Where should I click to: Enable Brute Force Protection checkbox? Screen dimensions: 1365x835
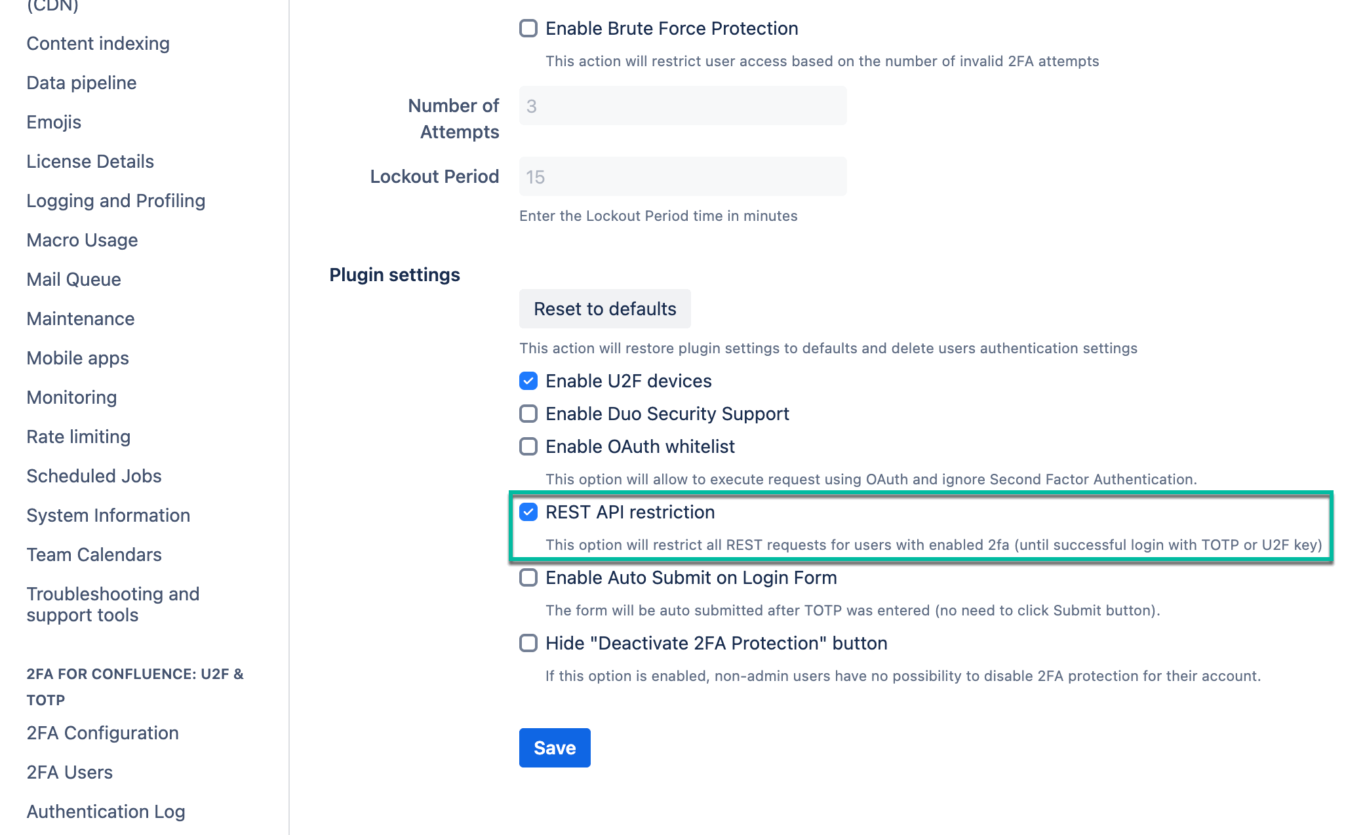click(528, 28)
